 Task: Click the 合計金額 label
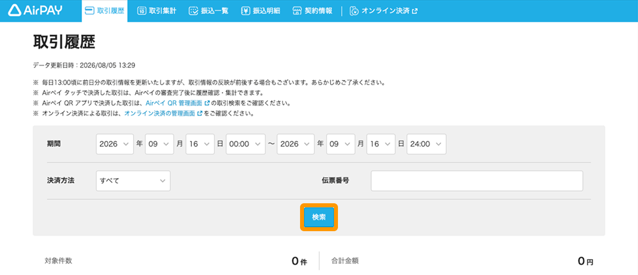(345, 261)
